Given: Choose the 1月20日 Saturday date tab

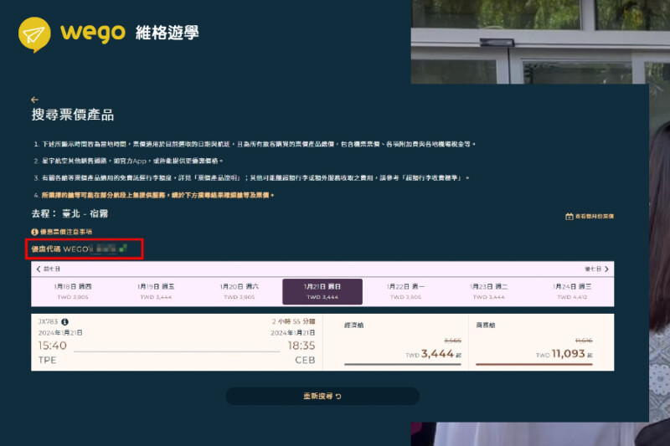Looking at the screenshot, I should pos(239,291).
